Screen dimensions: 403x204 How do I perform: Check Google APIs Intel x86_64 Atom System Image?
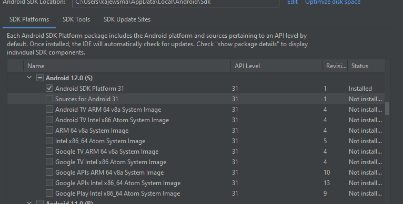point(49,182)
